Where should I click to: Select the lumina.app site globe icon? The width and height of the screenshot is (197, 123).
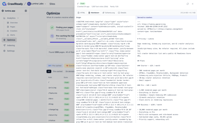pos(3,11)
